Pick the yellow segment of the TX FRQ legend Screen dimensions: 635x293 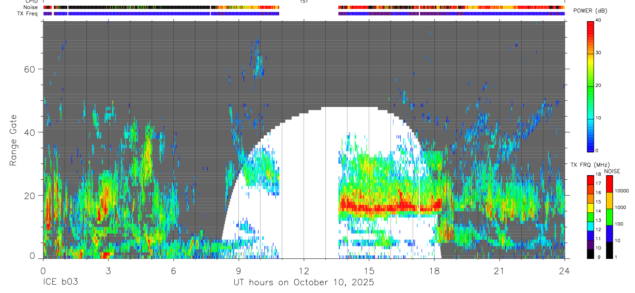(x=590, y=208)
